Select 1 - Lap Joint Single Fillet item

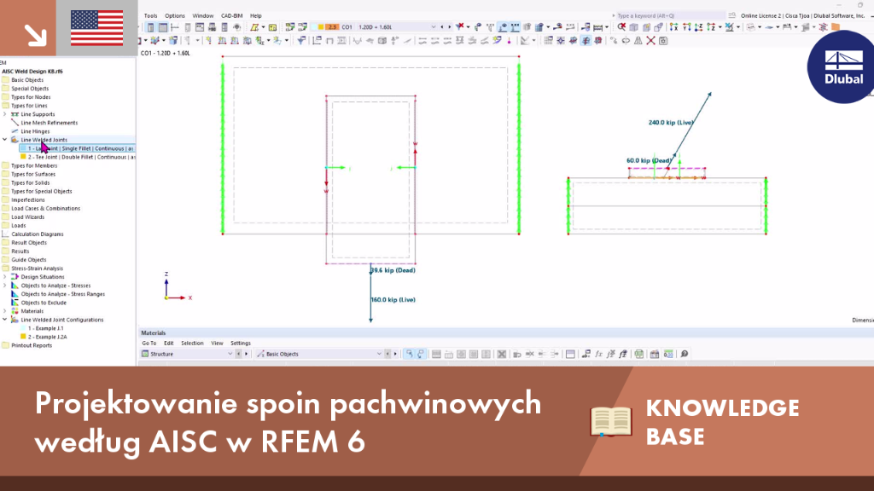77,148
